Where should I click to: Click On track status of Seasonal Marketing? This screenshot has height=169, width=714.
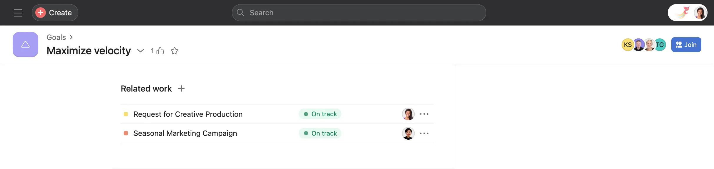point(320,133)
